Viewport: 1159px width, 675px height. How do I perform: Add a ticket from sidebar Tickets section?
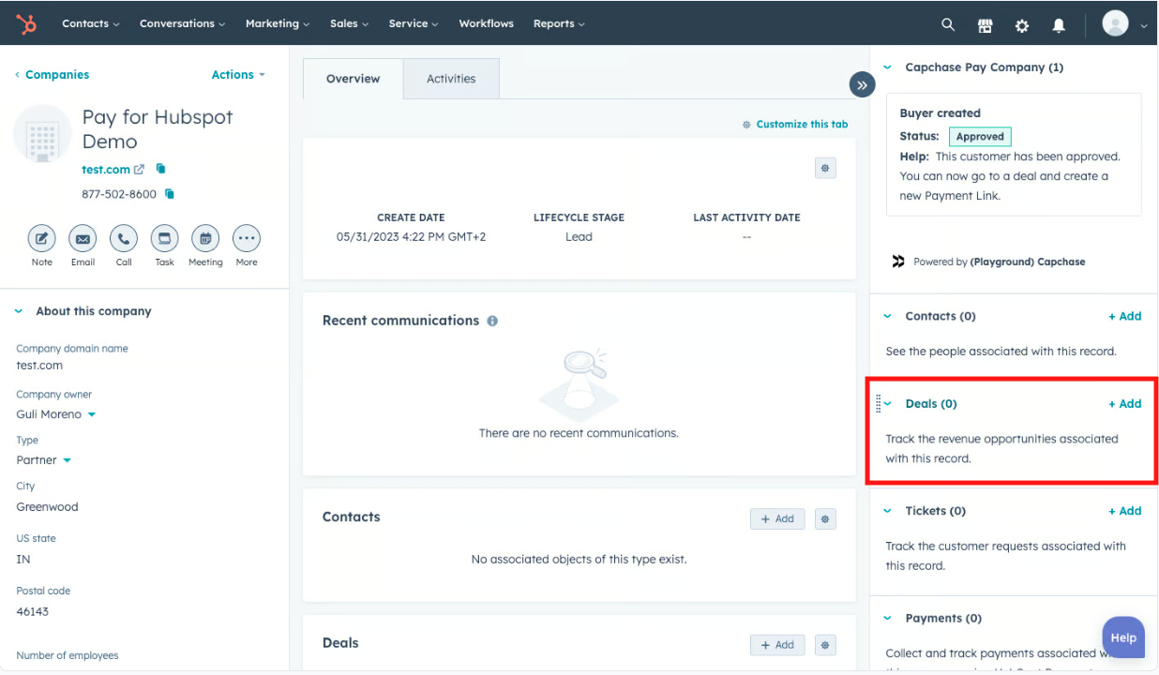[1125, 511]
